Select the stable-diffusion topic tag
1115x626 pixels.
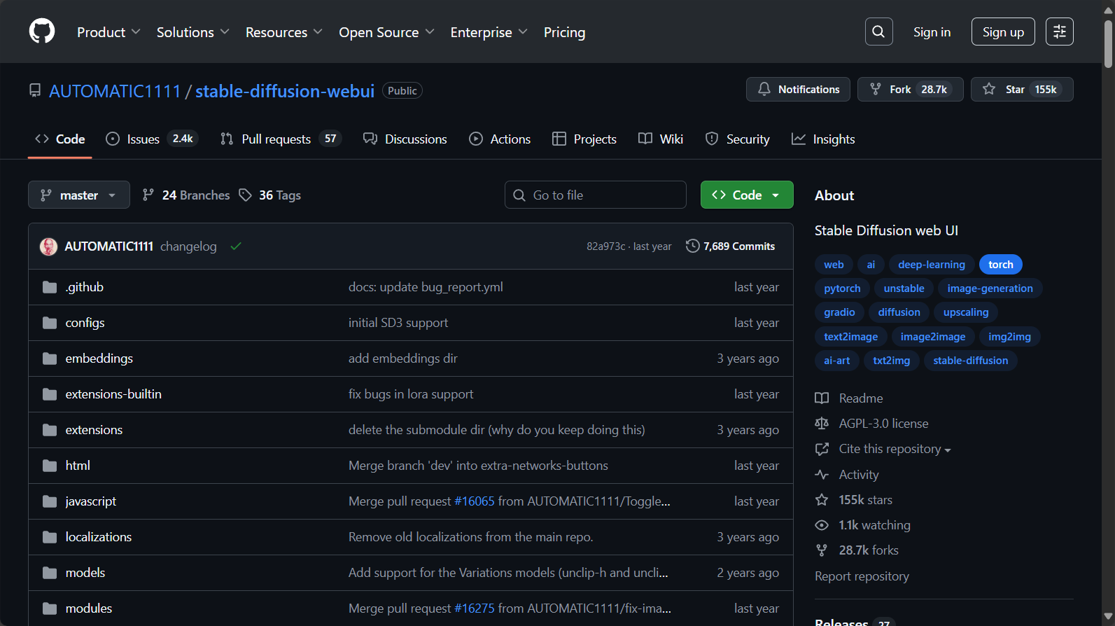point(971,360)
